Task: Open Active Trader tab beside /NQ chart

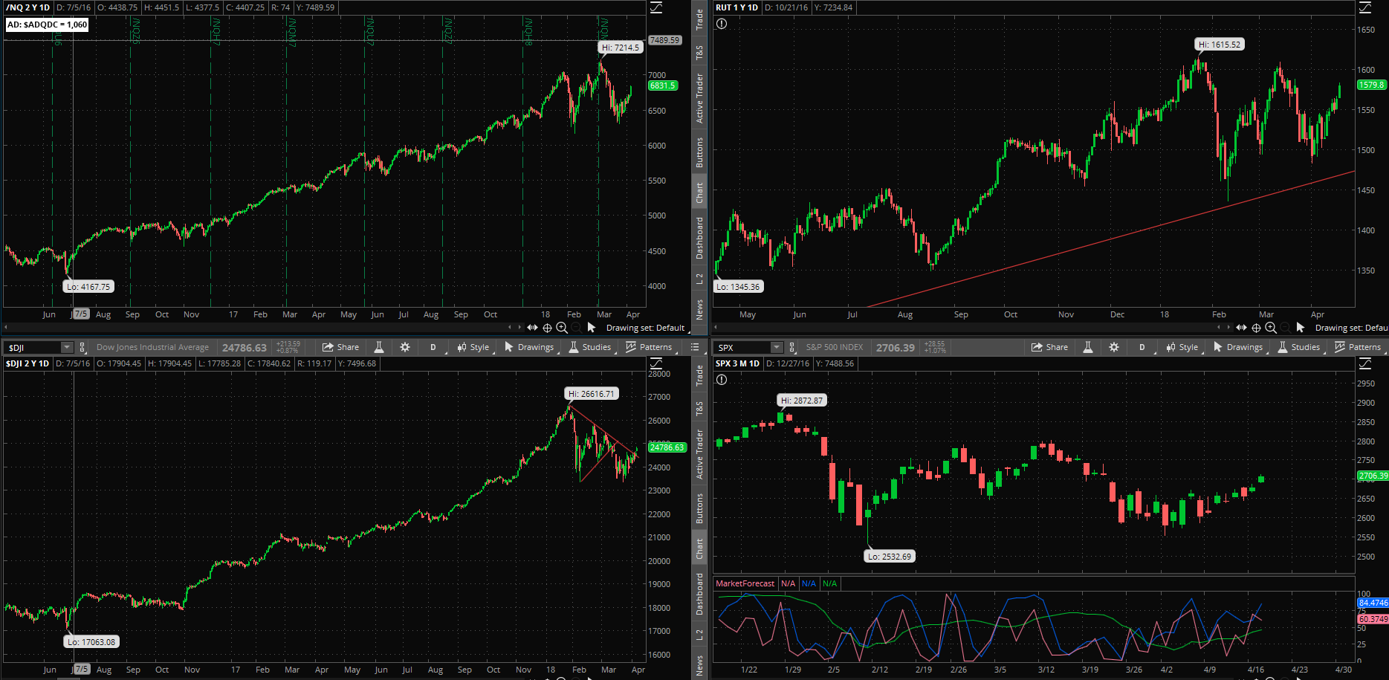Action: [699, 98]
